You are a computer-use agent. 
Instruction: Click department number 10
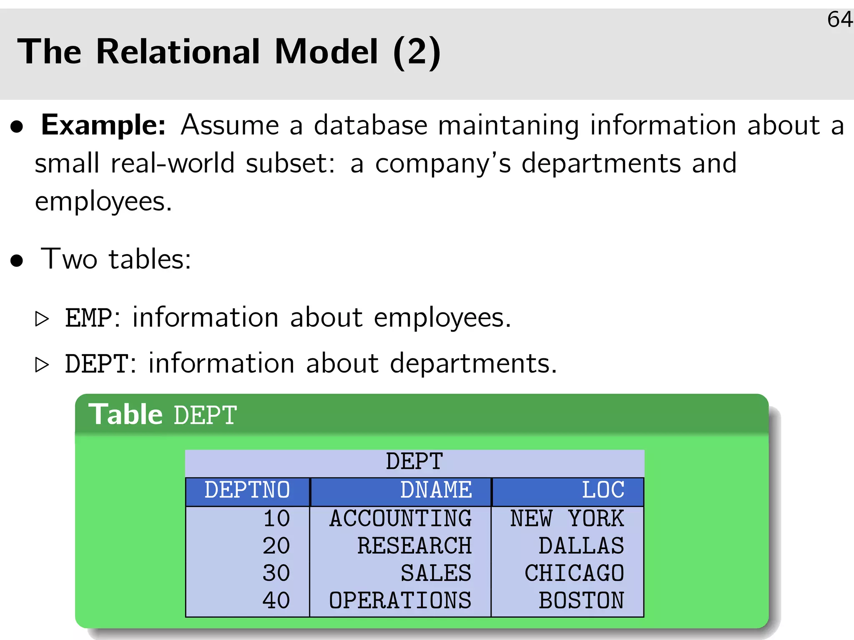tap(276, 519)
